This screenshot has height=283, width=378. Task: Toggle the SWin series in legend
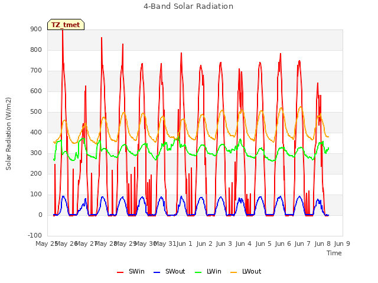click(x=131, y=271)
